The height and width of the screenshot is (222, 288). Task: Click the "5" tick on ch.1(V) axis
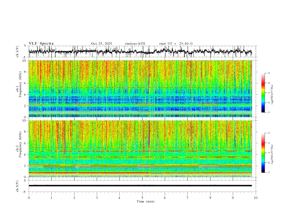point(25,46)
